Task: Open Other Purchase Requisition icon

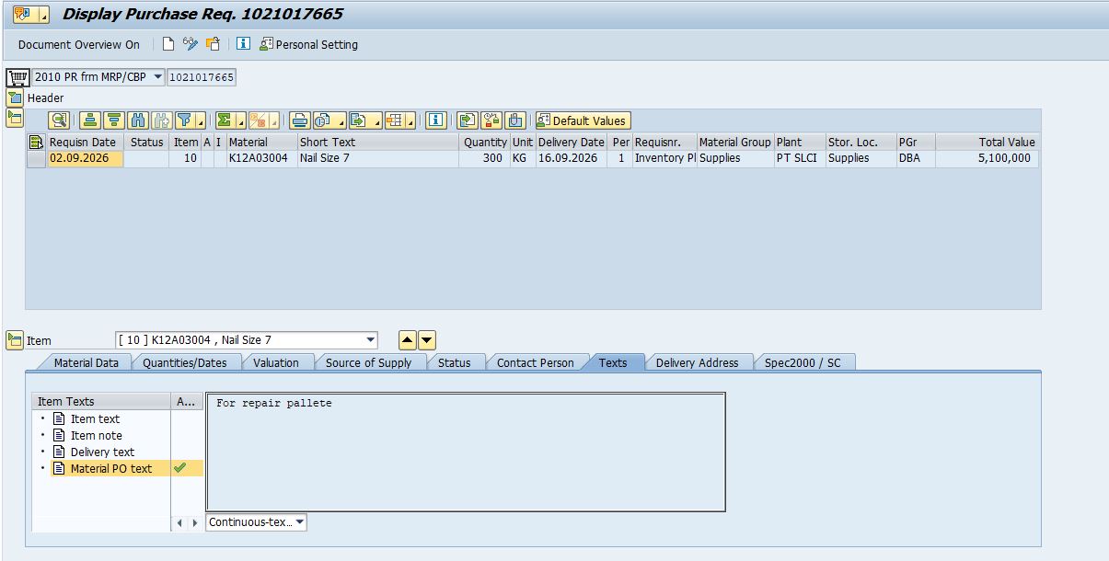Action: point(214,44)
